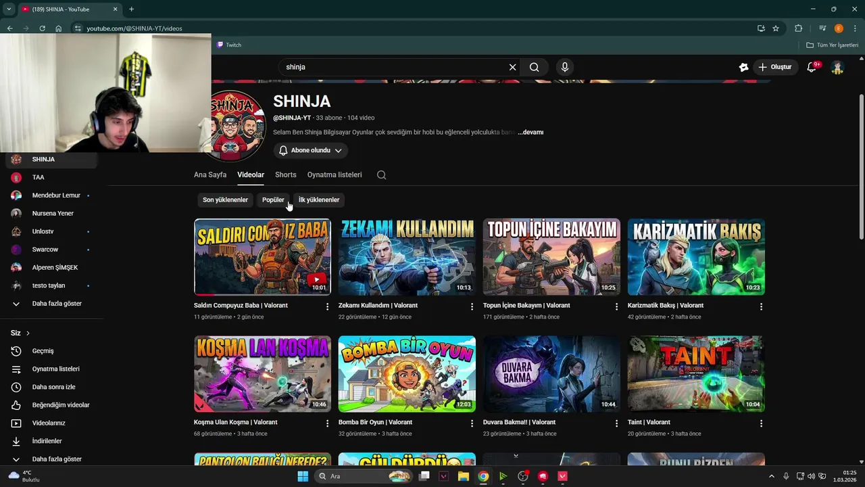The image size is (865, 487).
Task: Open the Unlostv channel in sidebar
Action: (53, 231)
